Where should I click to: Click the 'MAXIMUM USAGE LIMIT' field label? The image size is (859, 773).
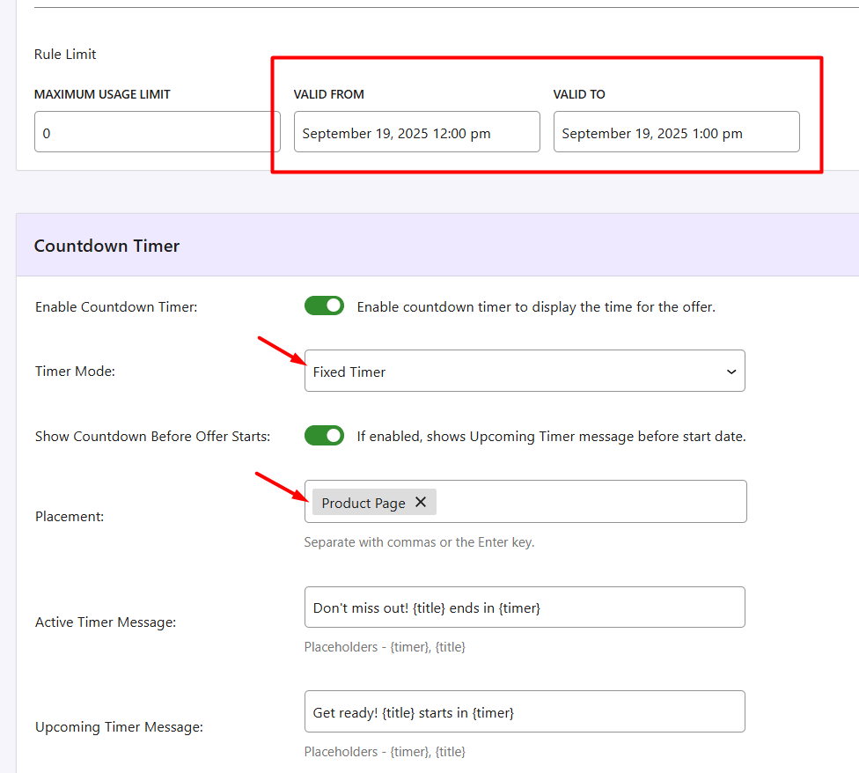[x=102, y=94]
